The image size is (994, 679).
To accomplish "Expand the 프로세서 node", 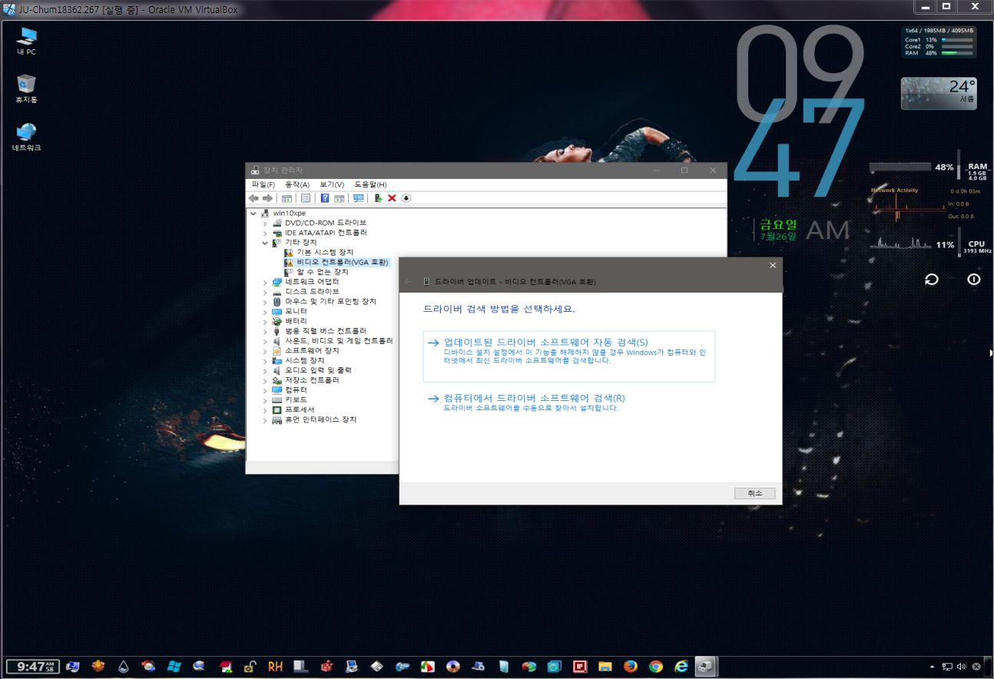I will click(x=266, y=409).
